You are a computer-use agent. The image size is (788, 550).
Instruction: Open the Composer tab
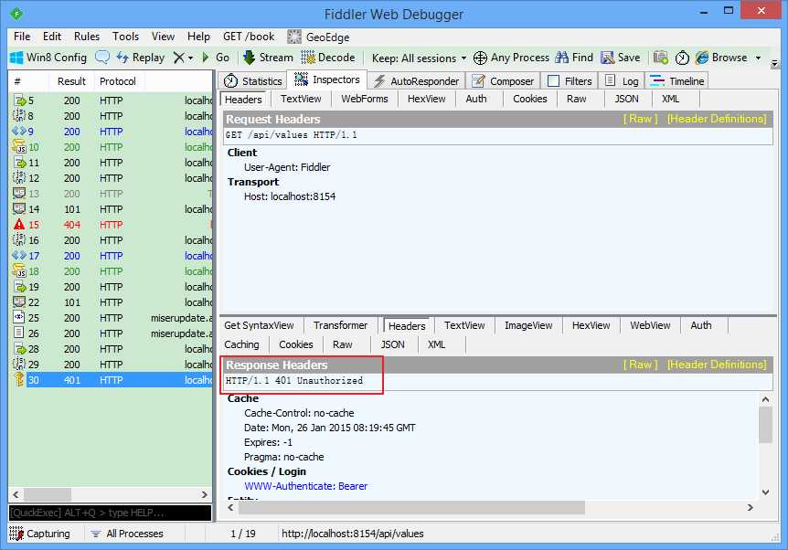point(503,81)
